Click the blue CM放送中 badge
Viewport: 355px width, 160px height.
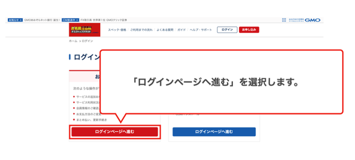tap(71, 20)
